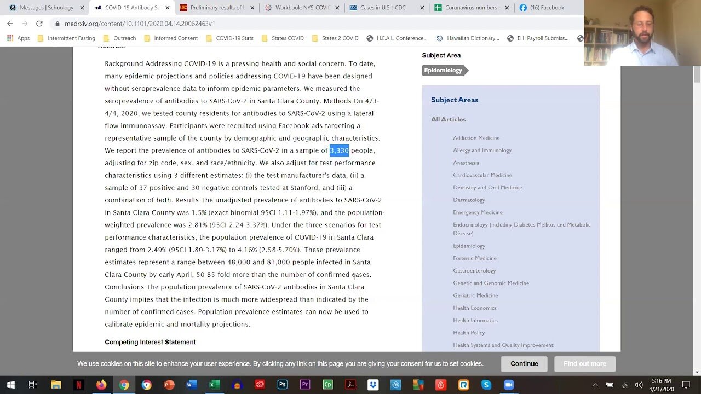Open Task View in taskbar
Viewport: 701px width, 394px height.
(x=33, y=385)
